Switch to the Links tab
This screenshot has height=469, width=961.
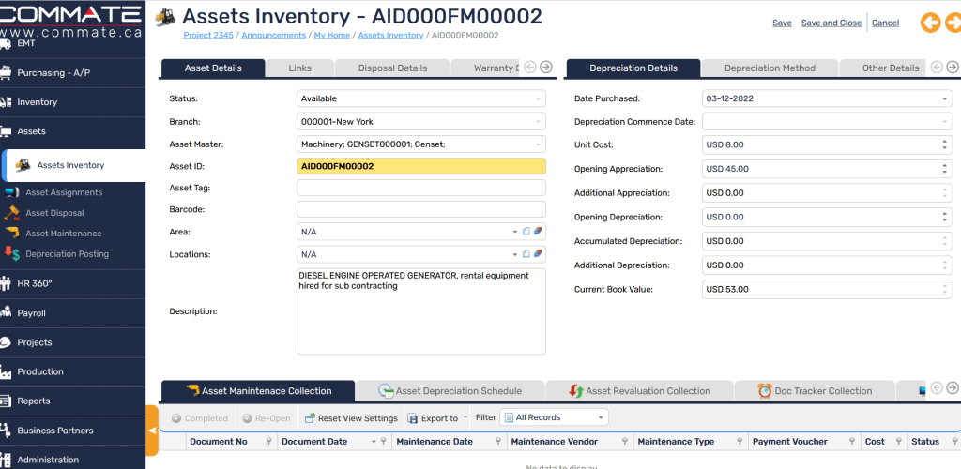[299, 68]
